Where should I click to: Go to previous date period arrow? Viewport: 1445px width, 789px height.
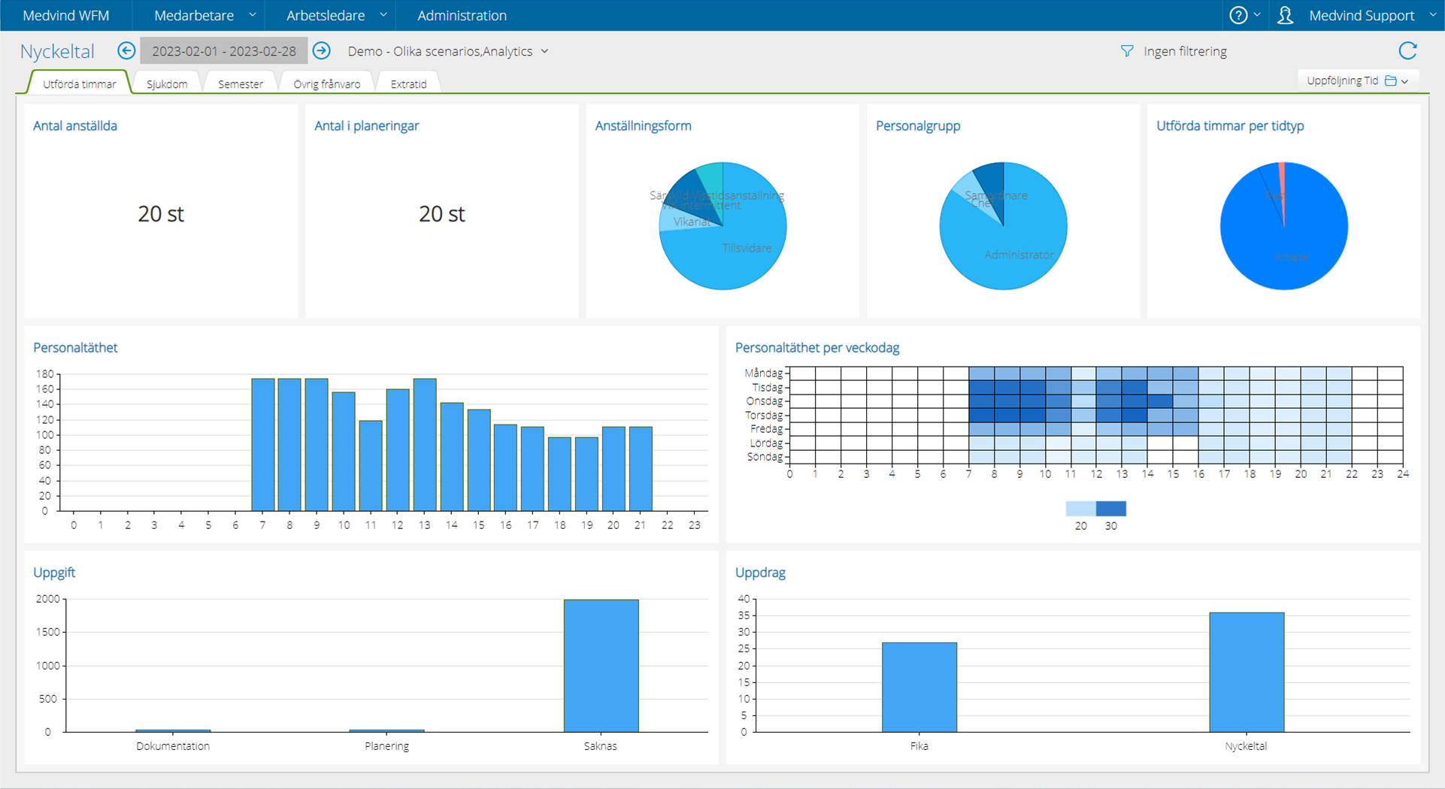click(x=126, y=50)
